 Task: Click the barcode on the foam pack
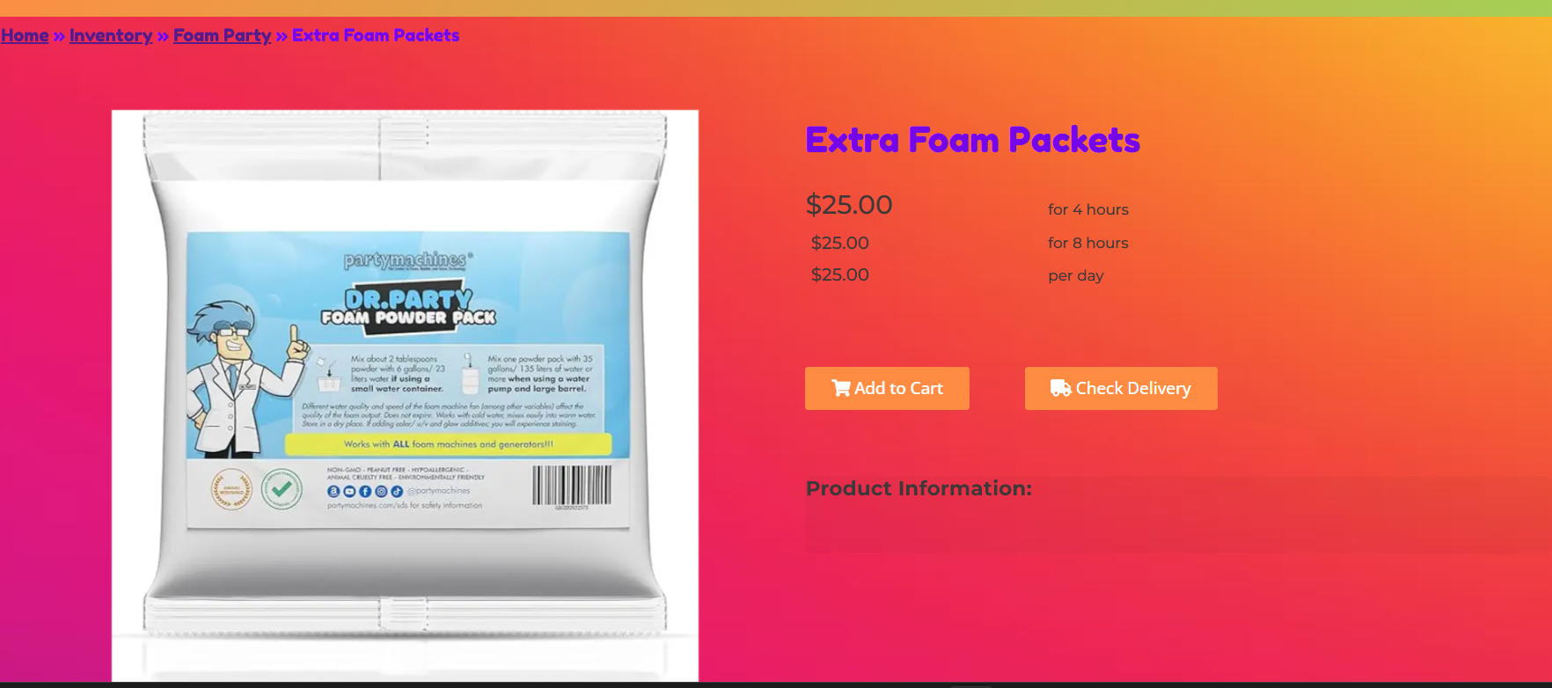click(572, 487)
